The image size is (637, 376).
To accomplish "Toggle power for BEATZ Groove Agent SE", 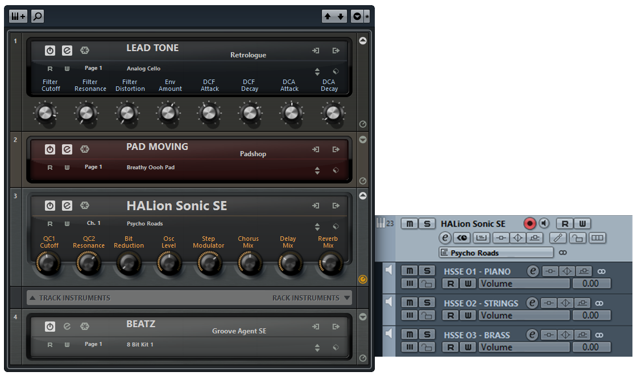I will pyautogui.click(x=50, y=327).
